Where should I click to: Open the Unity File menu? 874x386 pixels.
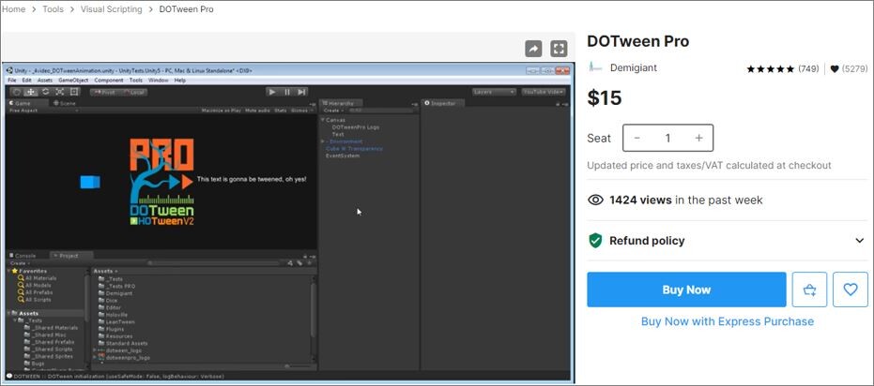pyautogui.click(x=11, y=81)
